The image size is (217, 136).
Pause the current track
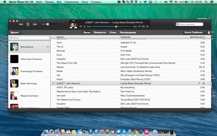[28, 24]
